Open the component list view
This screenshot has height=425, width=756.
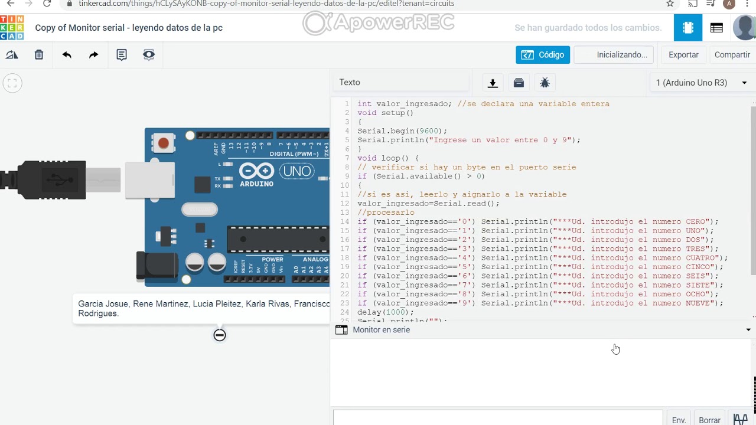[x=716, y=28]
